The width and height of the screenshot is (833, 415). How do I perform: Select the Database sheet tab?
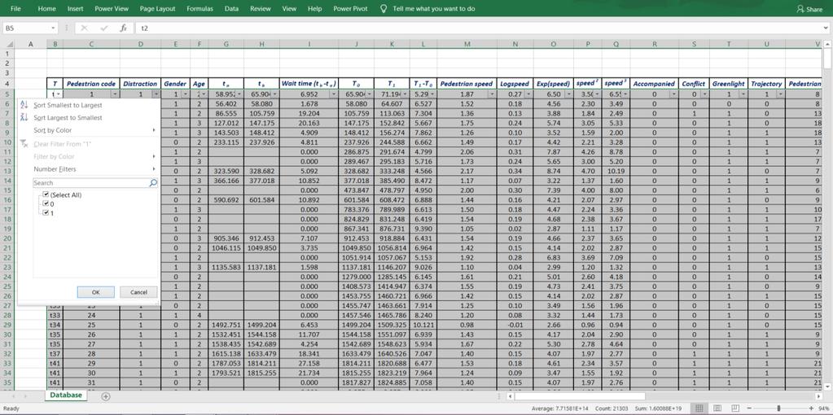point(66,395)
